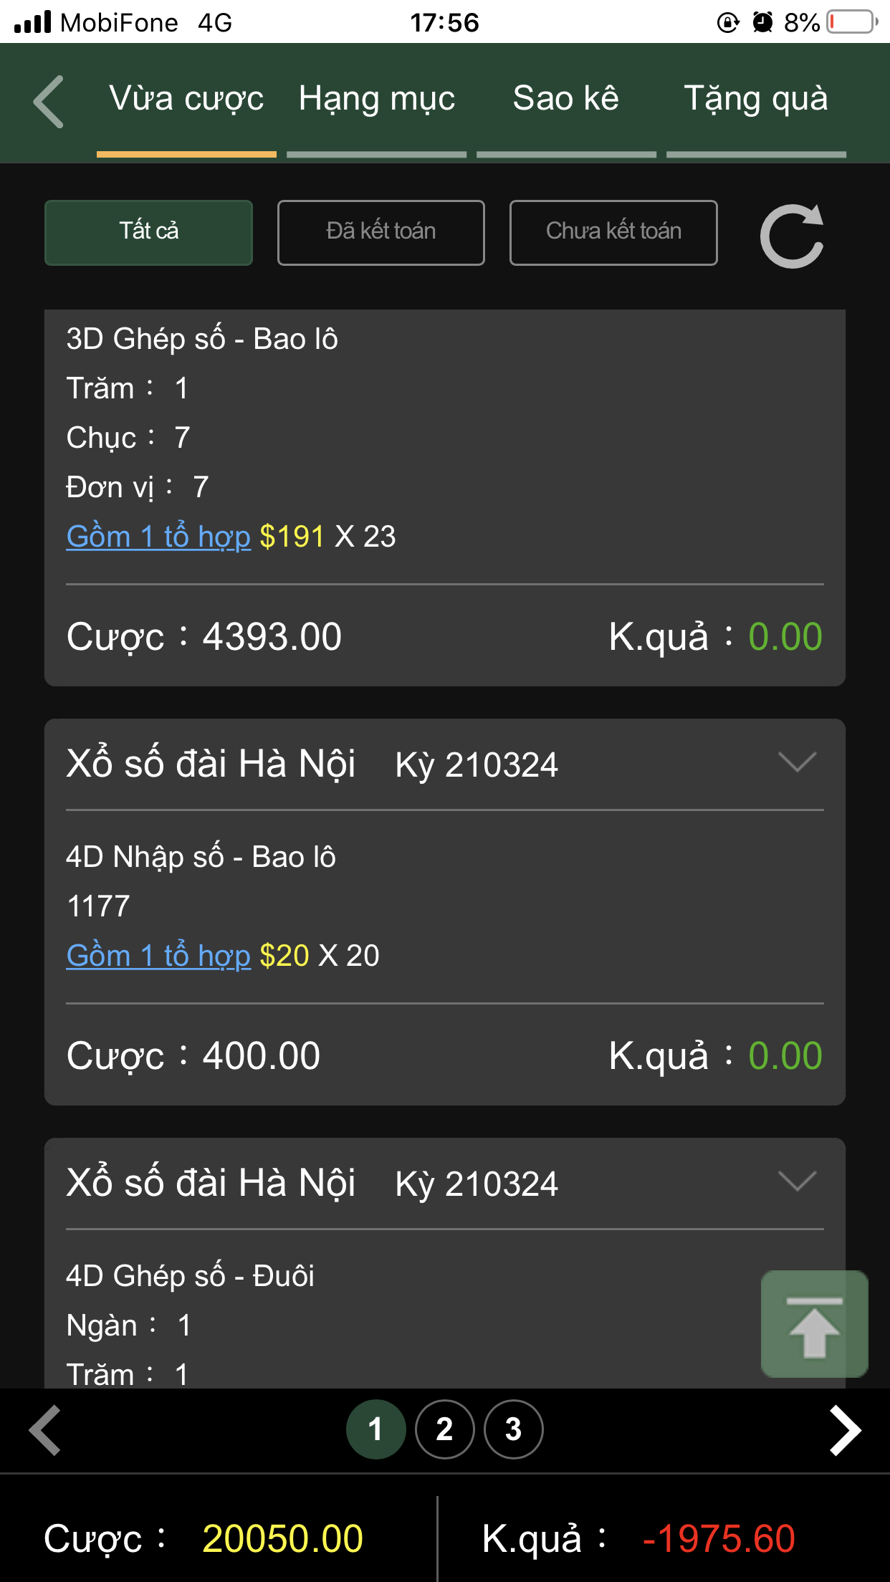This screenshot has height=1582, width=890.
Task: Tap the scroll-to-top arrow button
Action: tap(814, 1324)
